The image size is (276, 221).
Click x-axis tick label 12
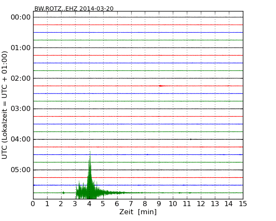tap(201, 204)
